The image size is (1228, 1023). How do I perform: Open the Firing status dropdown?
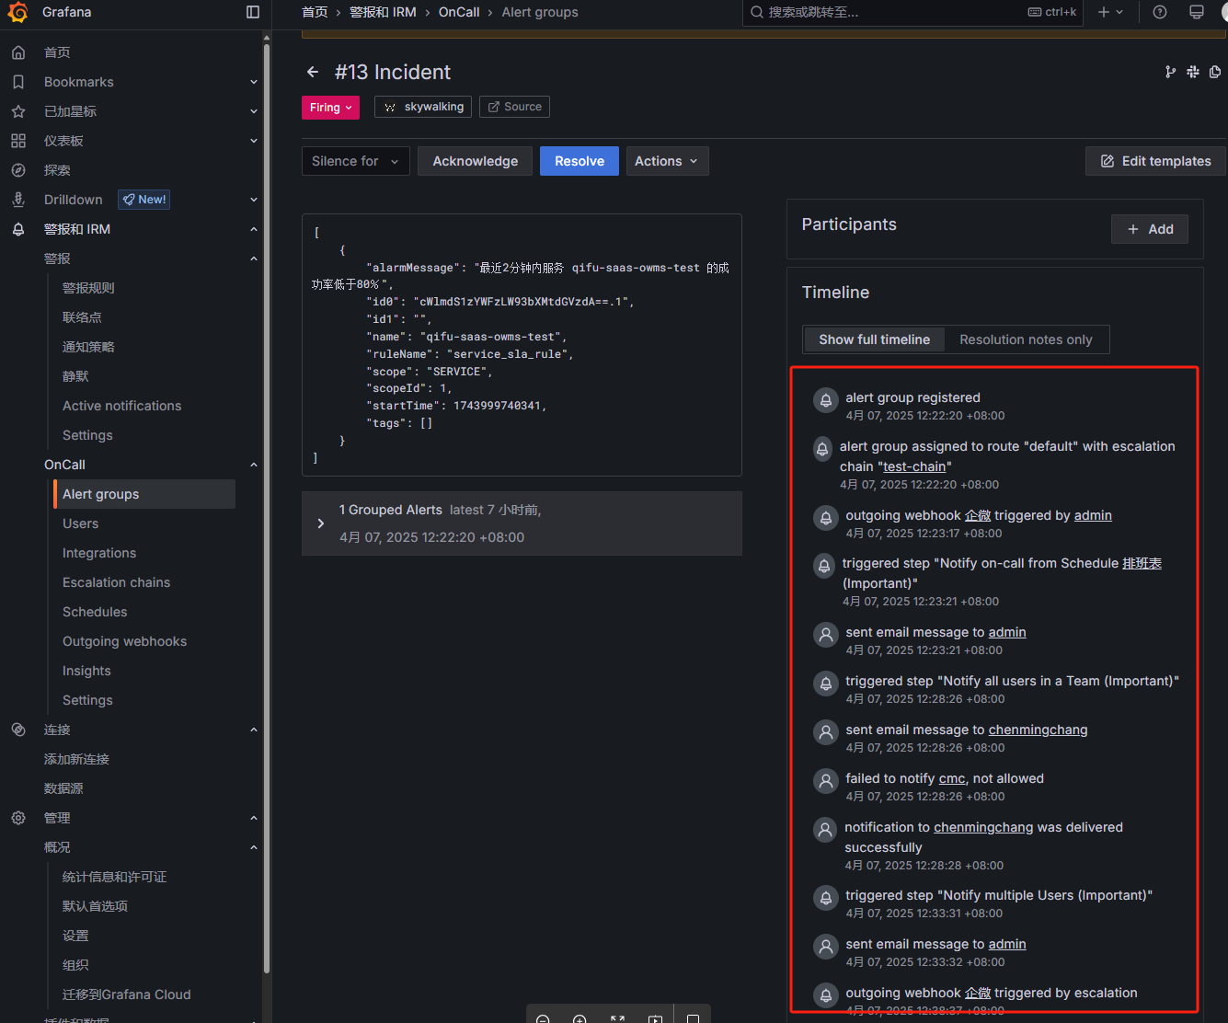tap(330, 108)
